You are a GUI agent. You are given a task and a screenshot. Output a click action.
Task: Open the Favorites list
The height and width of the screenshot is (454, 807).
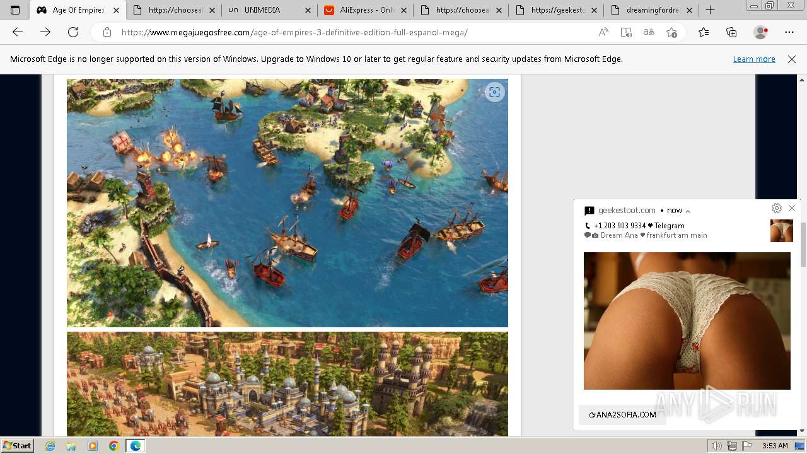point(704,32)
